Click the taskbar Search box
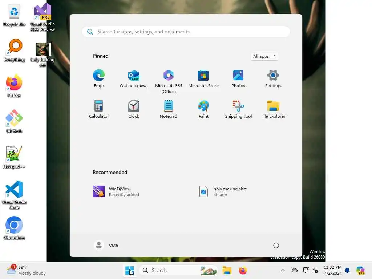Viewport: 372px width, 279px height. [x=178, y=270]
